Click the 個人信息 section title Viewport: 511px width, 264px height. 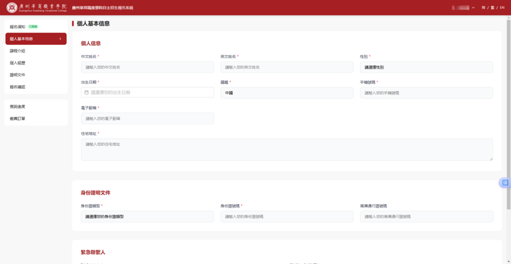(91, 43)
